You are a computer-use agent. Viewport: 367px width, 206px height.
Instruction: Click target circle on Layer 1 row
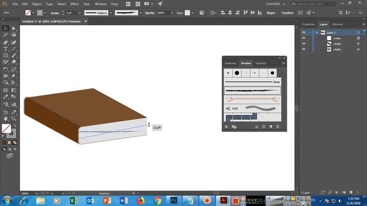pos(358,33)
